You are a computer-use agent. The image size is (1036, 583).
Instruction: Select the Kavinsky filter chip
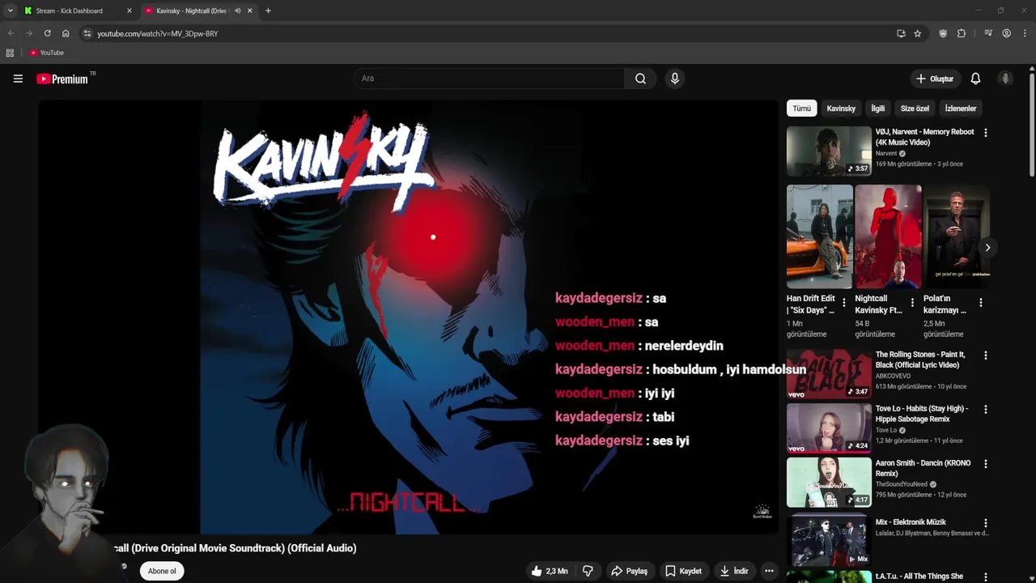pyautogui.click(x=841, y=109)
